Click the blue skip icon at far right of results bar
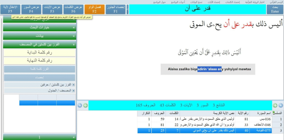Viewport: 284px width, 140px height. click(x=280, y=105)
